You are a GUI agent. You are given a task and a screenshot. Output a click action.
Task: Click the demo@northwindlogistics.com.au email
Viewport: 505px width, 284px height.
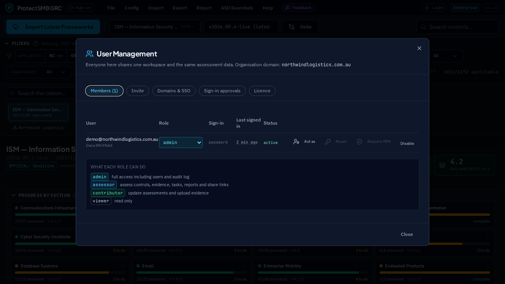pyautogui.click(x=122, y=139)
